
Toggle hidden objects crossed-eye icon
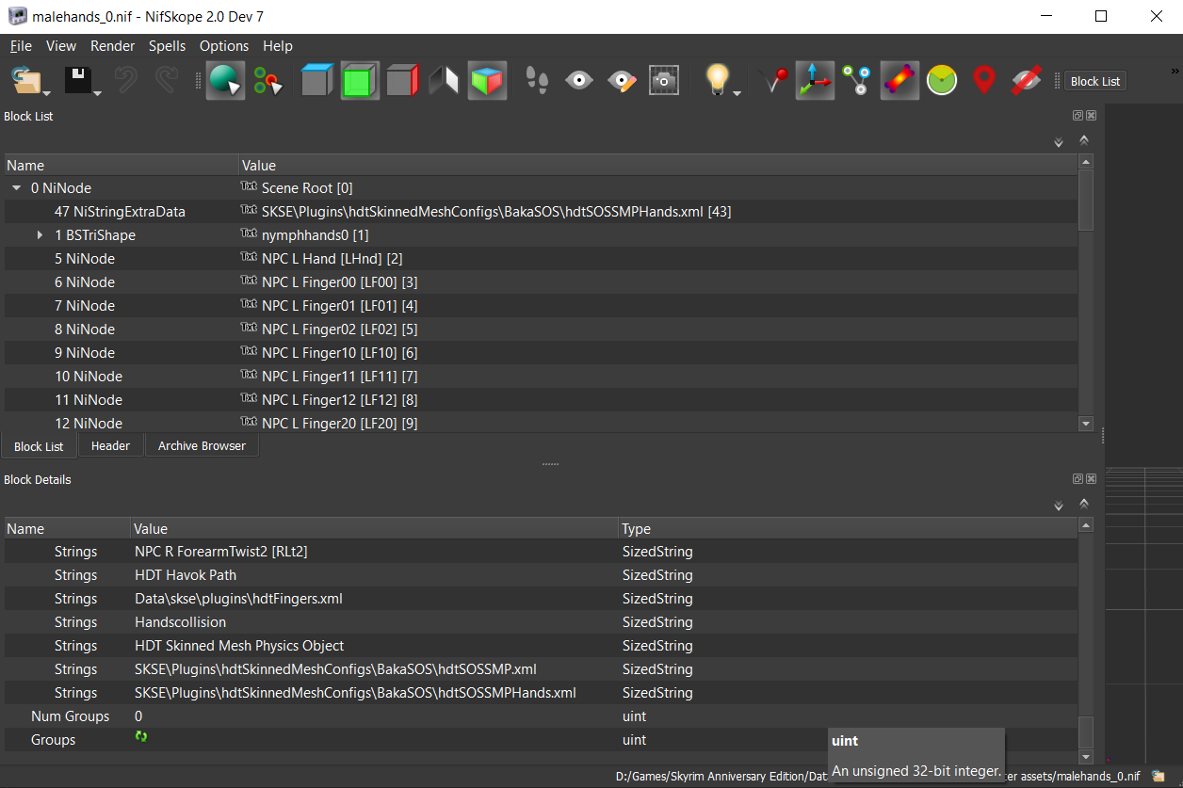[1026, 81]
